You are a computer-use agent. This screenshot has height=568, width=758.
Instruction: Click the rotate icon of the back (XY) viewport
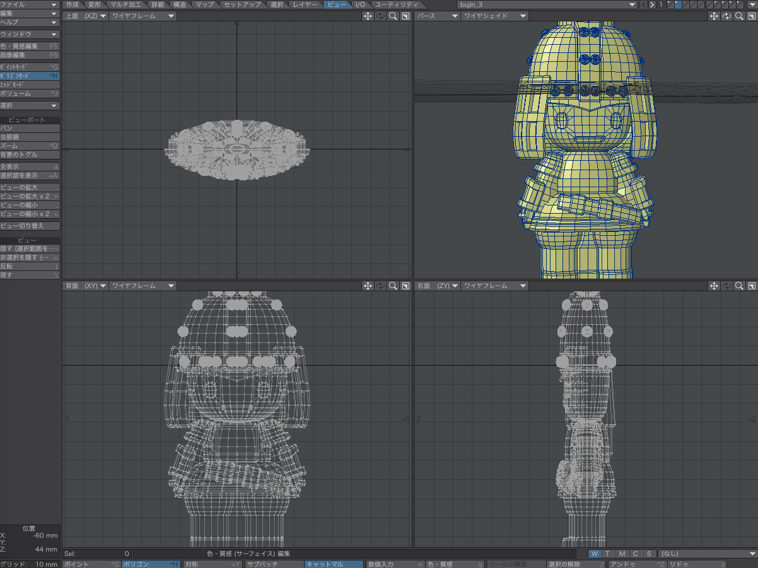(x=380, y=286)
